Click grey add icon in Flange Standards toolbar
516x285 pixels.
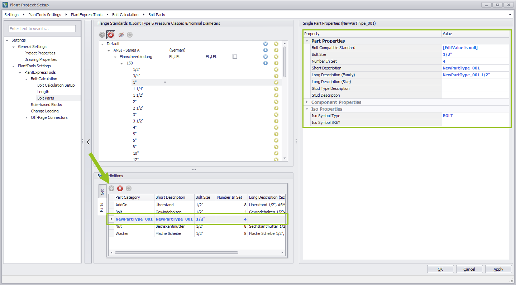pyautogui.click(x=102, y=35)
